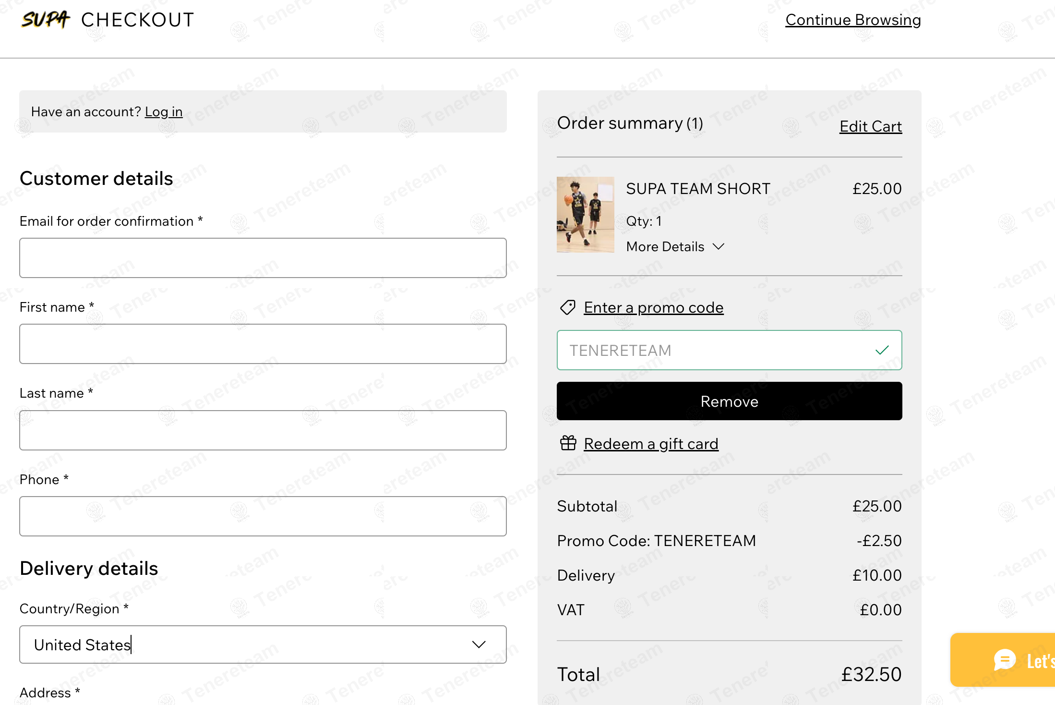Click the Log in link

(x=164, y=112)
